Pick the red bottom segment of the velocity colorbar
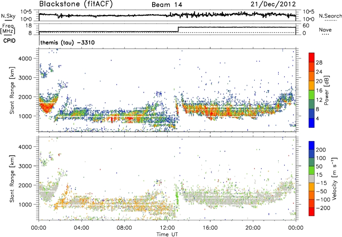The width and height of the screenshot is (342, 237). (312, 212)
